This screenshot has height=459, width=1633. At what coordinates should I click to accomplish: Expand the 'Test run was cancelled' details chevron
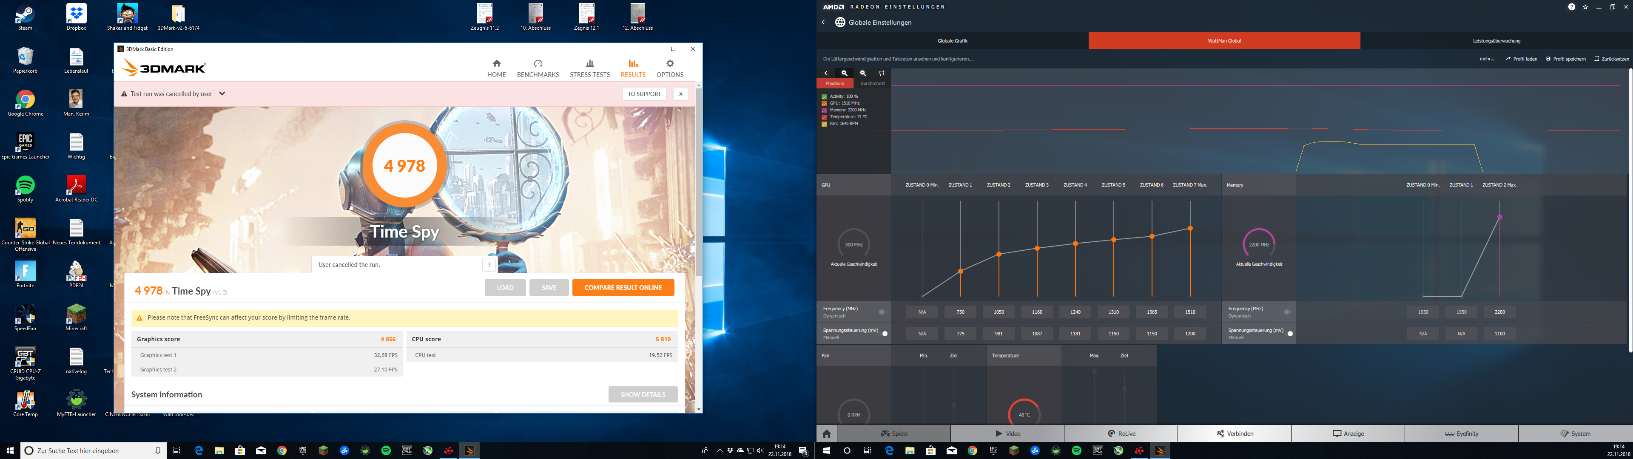pyautogui.click(x=222, y=94)
